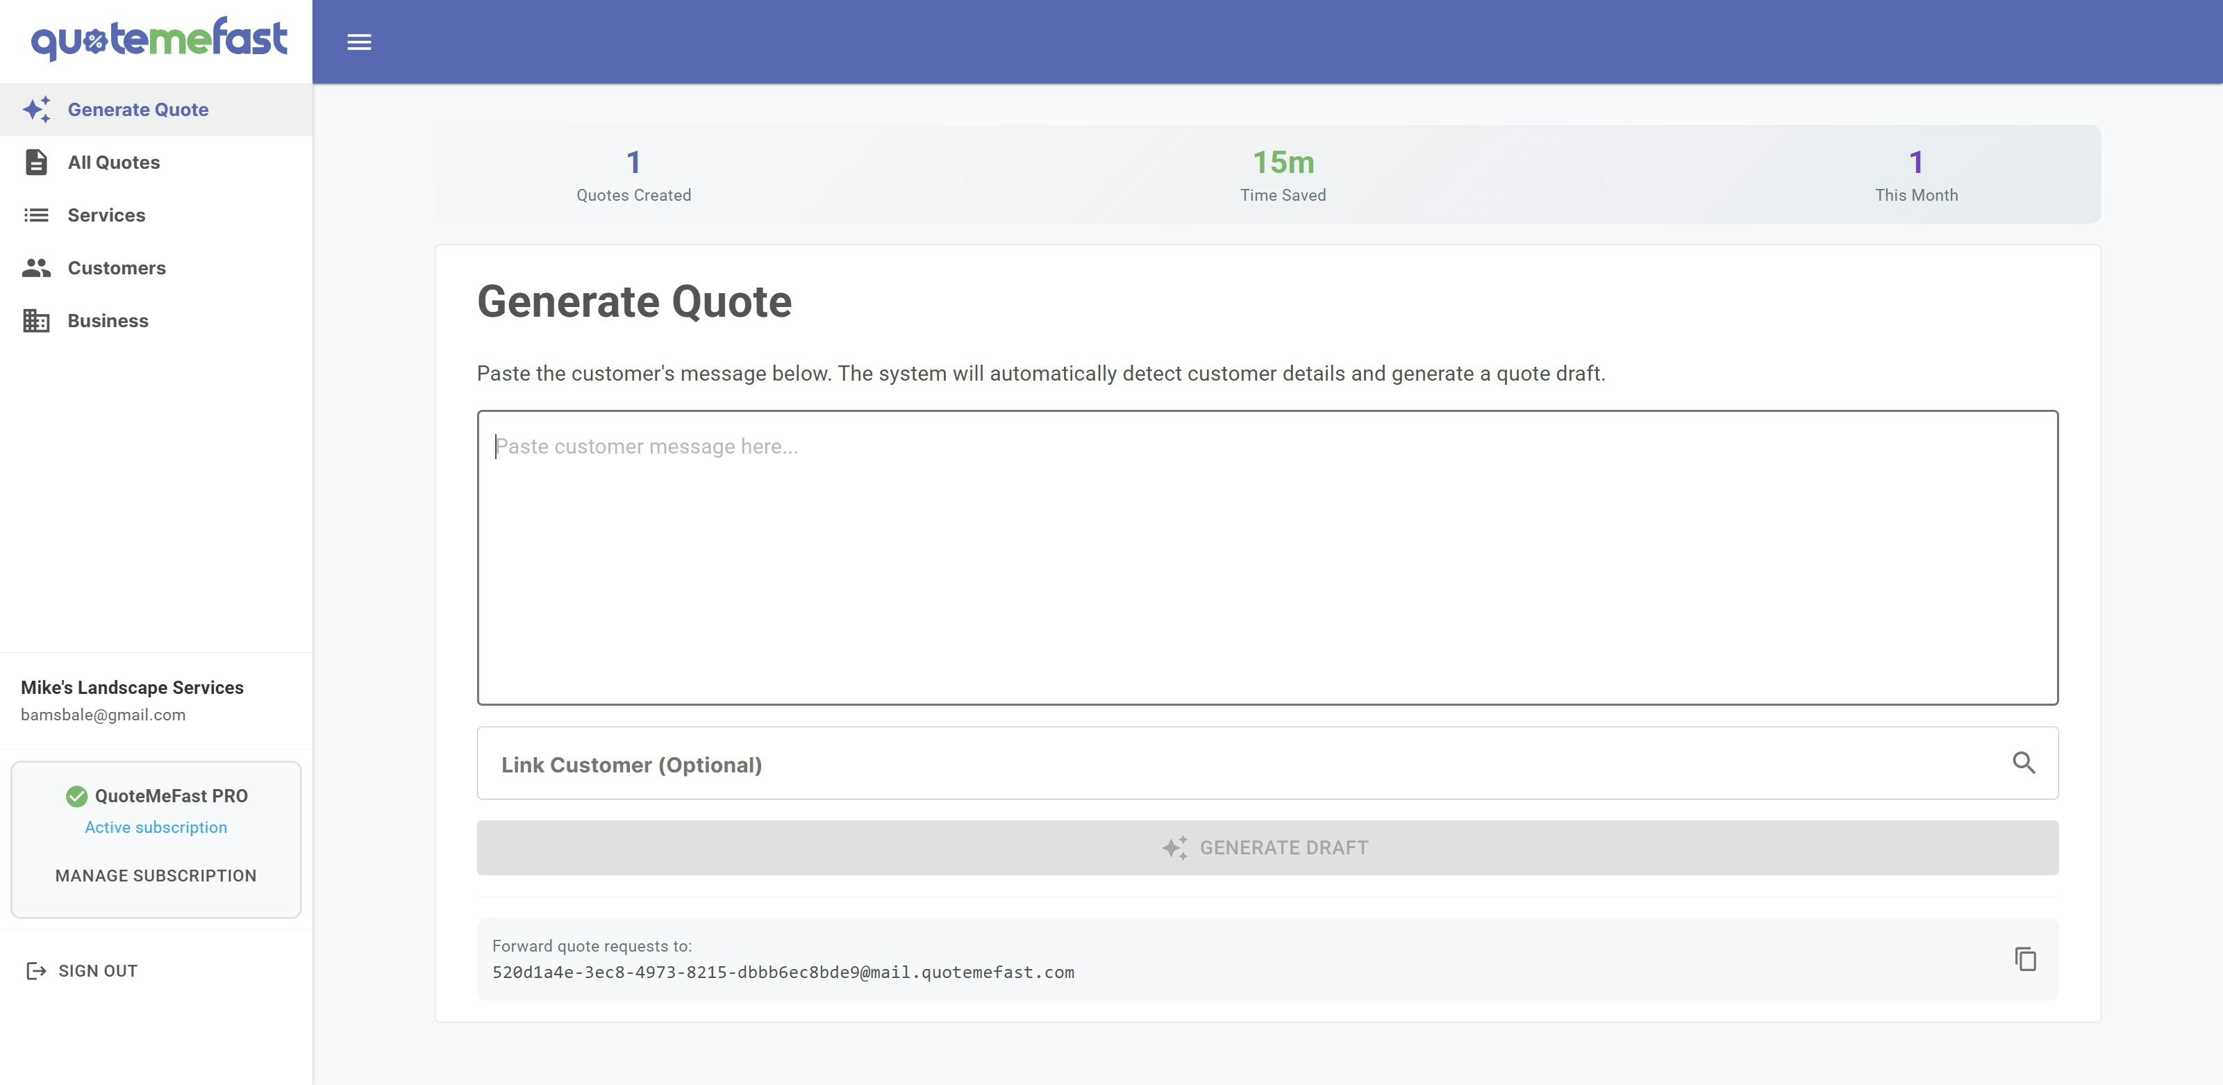Click the green PRO checkmark icon

tap(77, 796)
